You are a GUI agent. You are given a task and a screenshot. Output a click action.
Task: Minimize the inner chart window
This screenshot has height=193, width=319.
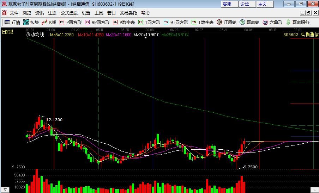pyautogui.click(x=303, y=13)
